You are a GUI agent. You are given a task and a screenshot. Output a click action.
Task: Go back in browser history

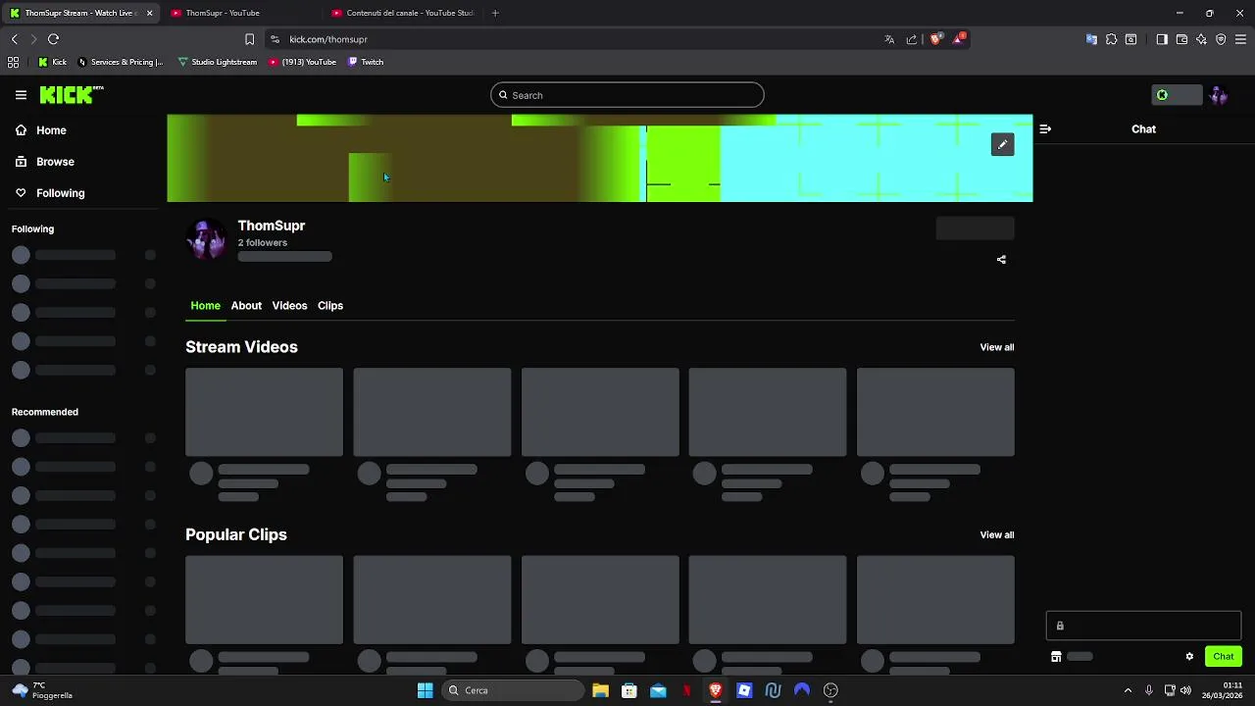[15, 39]
